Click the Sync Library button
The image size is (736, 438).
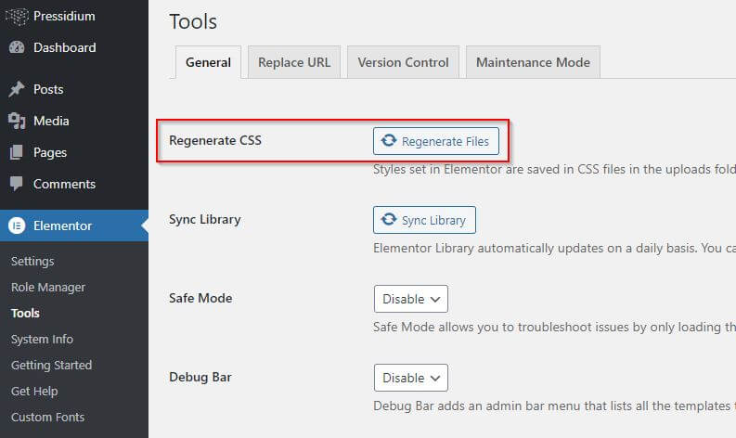[424, 220]
